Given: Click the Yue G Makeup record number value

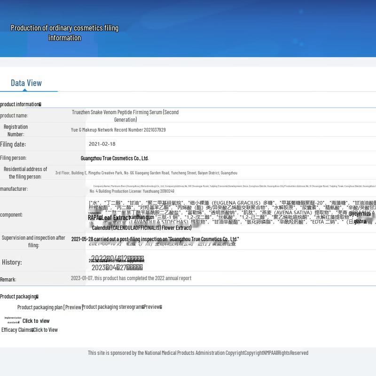Looking at the screenshot, I should 118,130.
